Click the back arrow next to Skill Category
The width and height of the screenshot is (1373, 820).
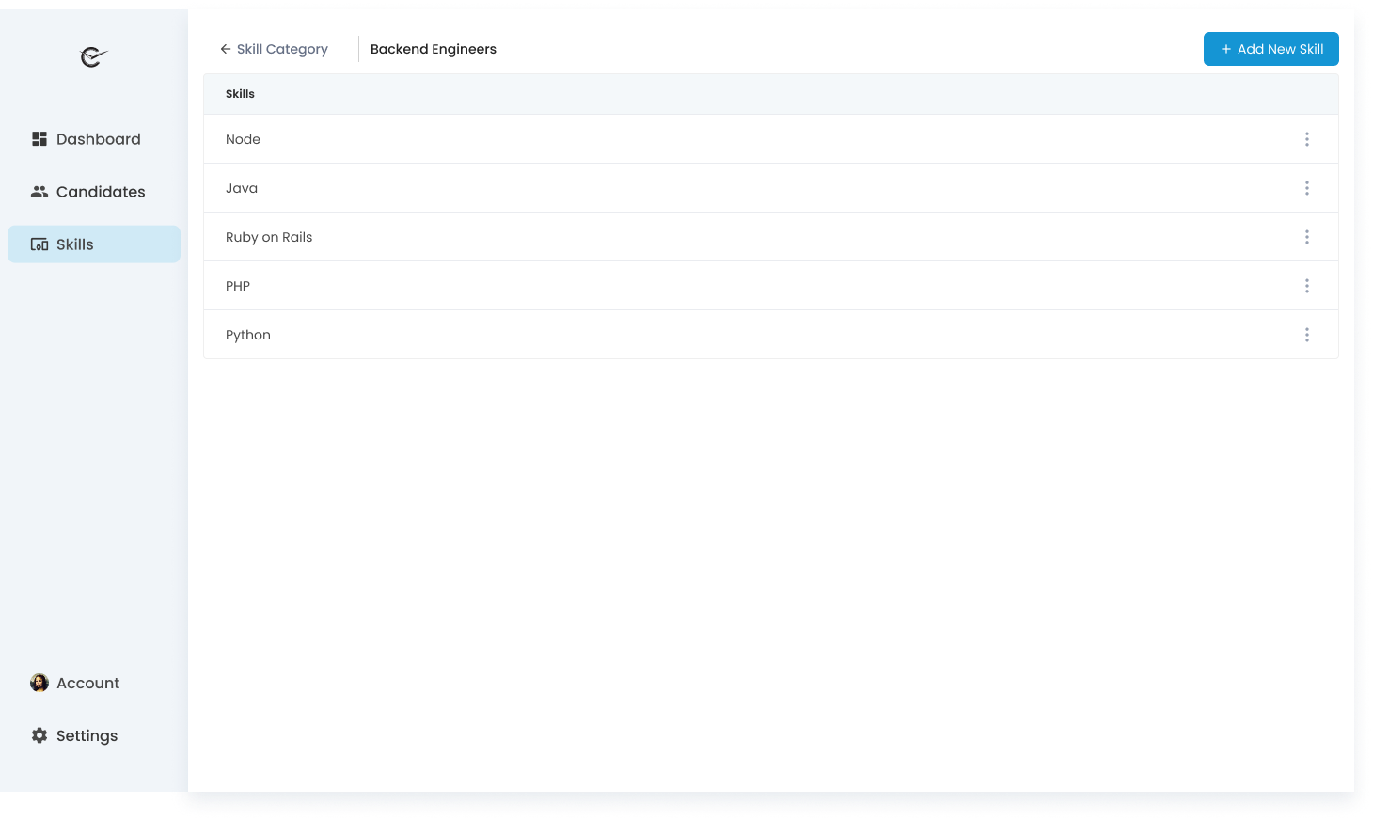tap(224, 48)
